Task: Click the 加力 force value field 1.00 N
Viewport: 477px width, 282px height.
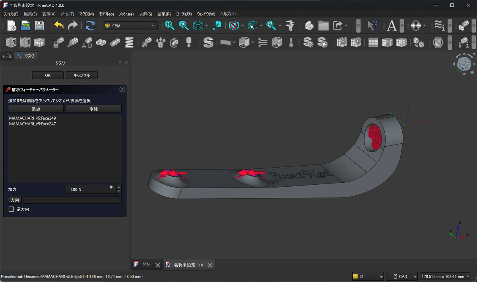Action: point(91,189)
